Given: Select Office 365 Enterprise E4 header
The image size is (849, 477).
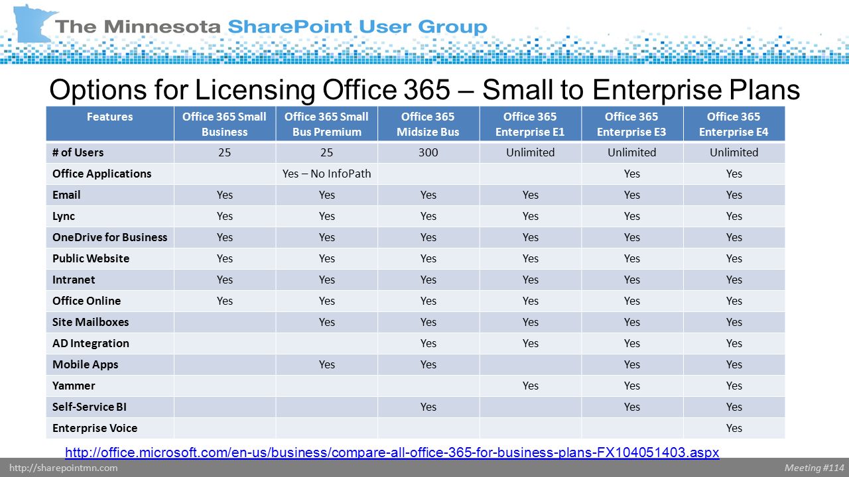Looking at the screenshot, I should coord(734,124).
